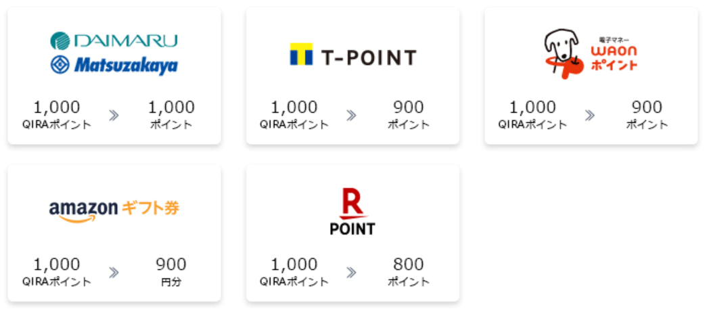This screenshot has height=311, width=707.
Task: Select the 800 points result for Rakuten
Action: pos(409,270)
